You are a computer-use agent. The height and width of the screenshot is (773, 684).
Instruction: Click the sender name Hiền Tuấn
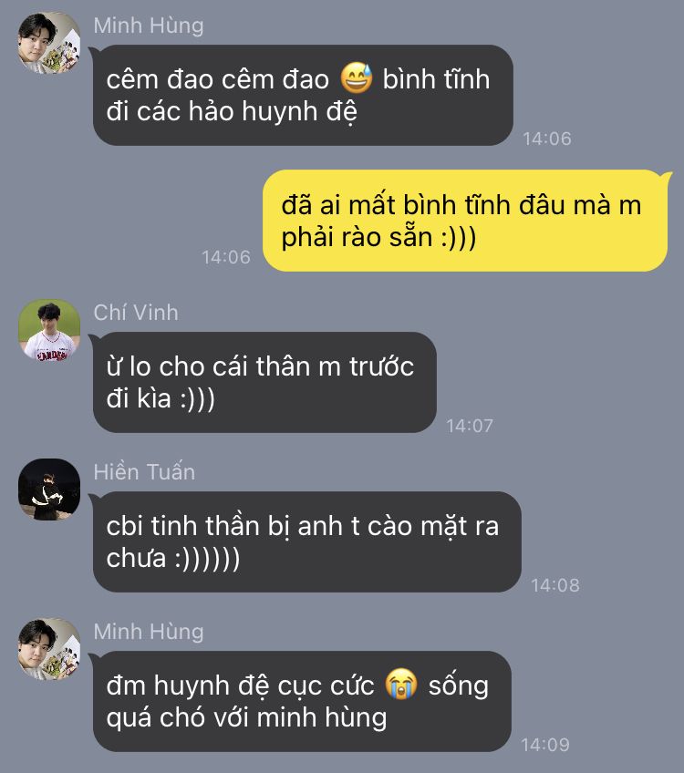point(144,472)
